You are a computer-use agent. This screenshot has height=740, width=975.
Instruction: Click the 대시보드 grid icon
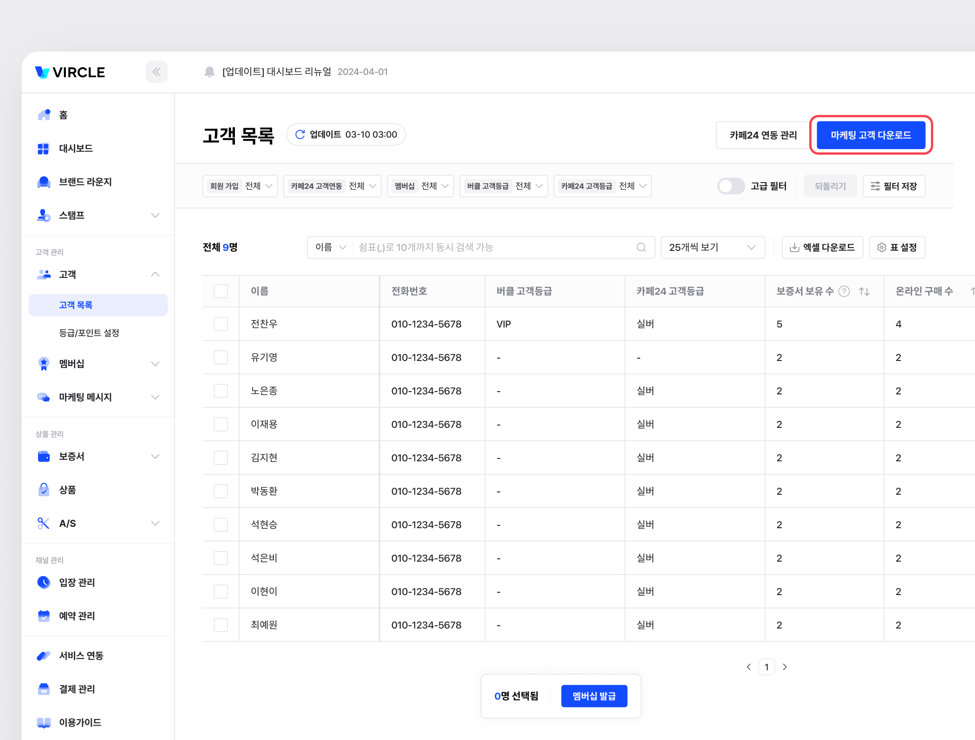pos(44,148)
